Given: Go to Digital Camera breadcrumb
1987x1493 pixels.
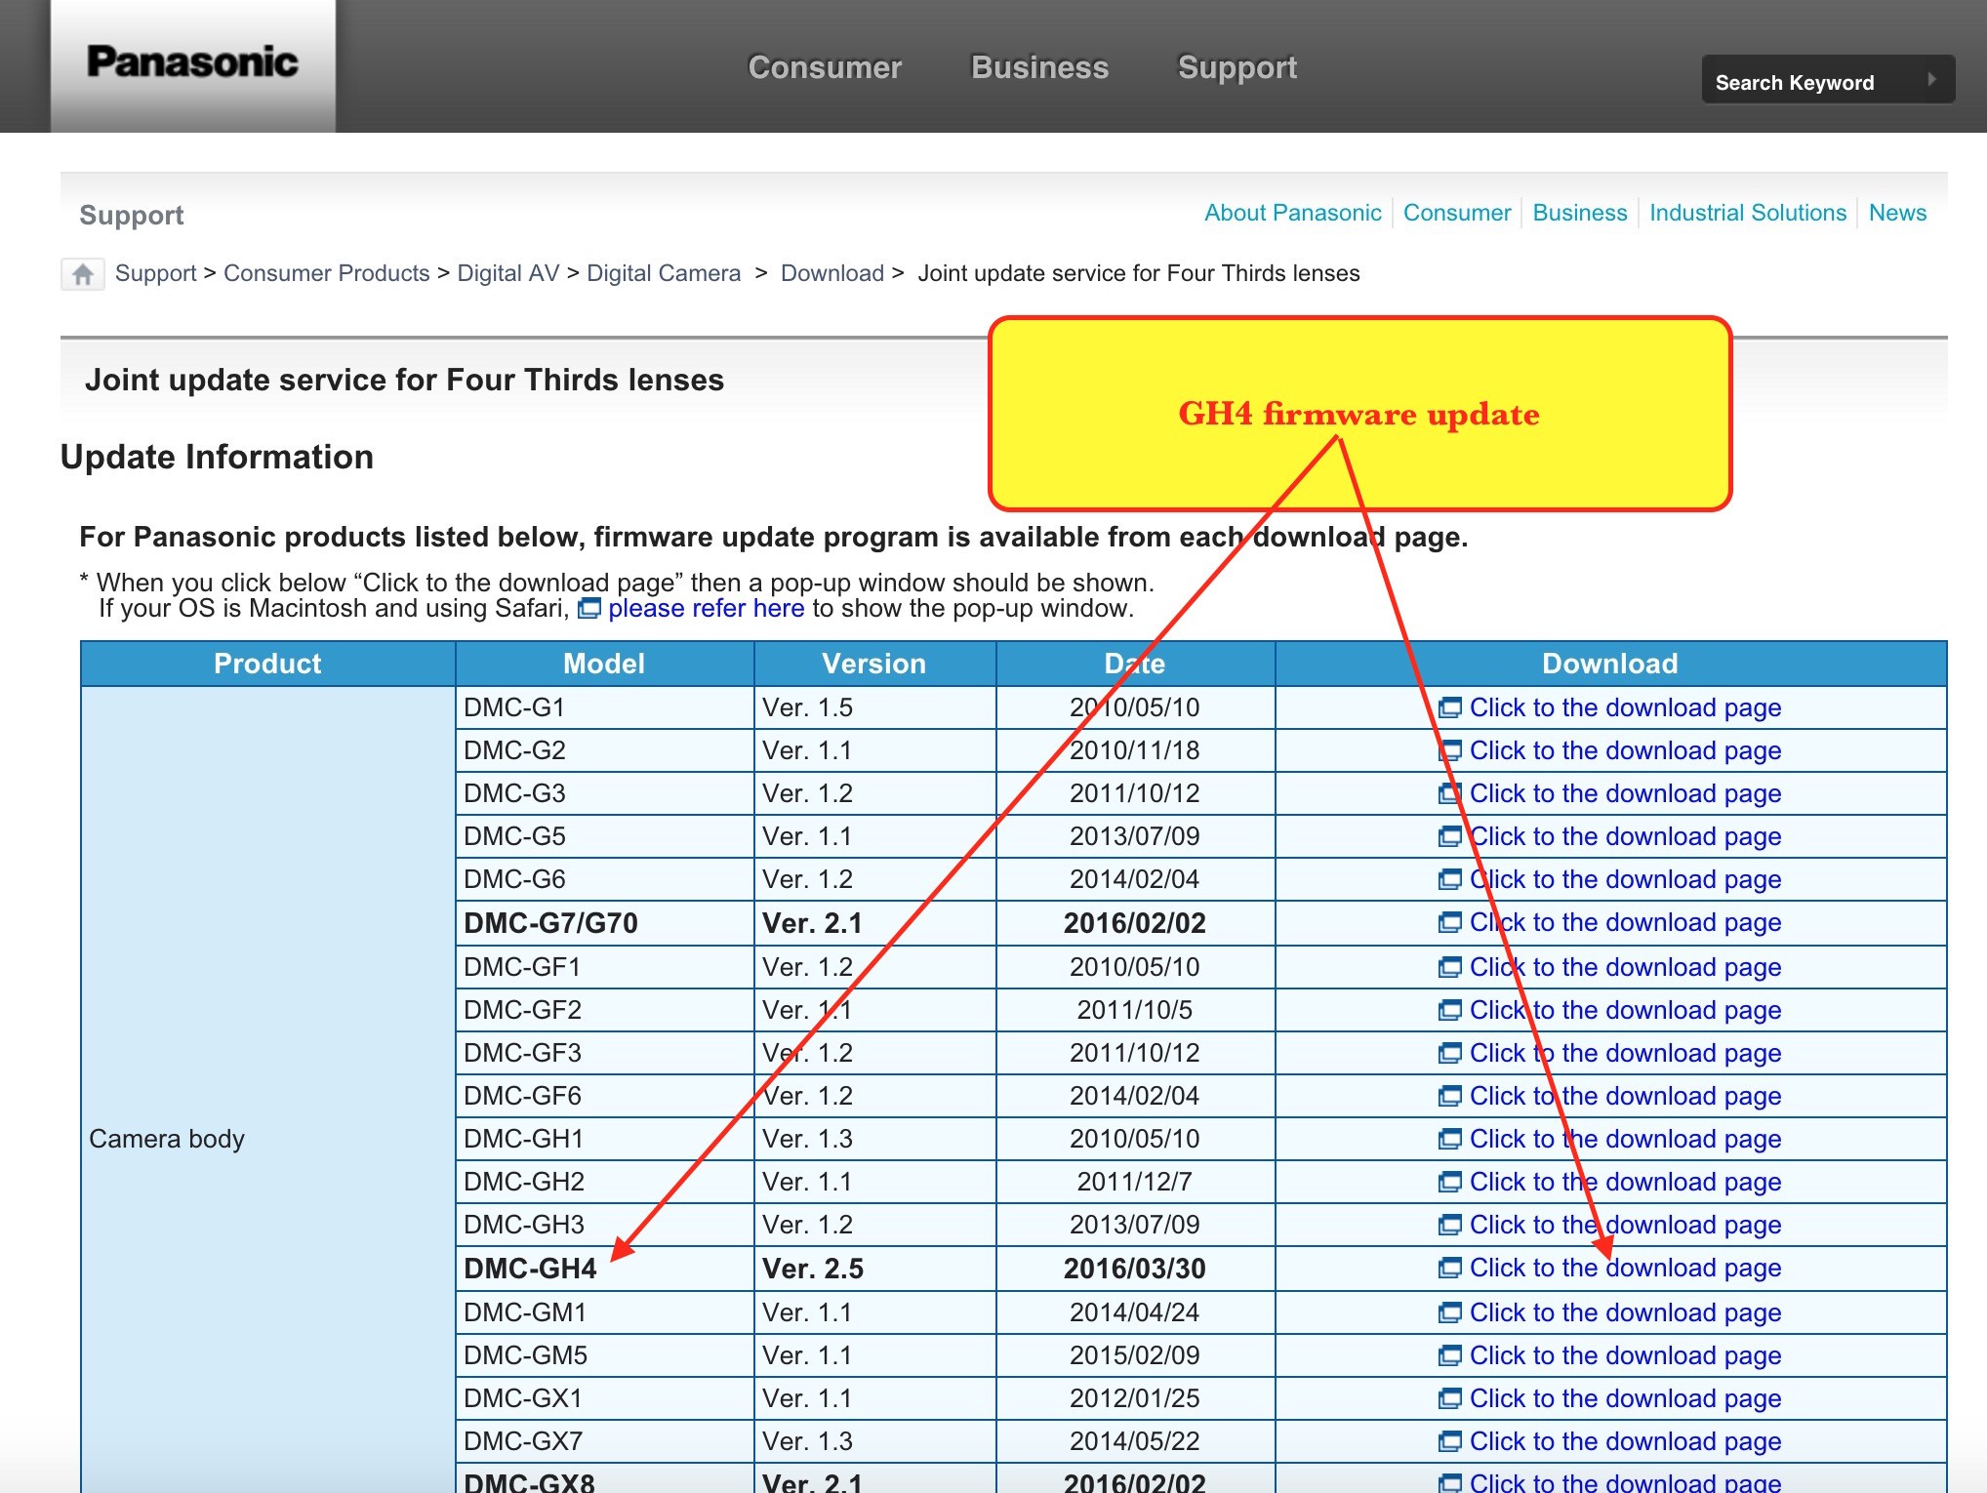Looking at the screenshot, I should click(664, 274).
